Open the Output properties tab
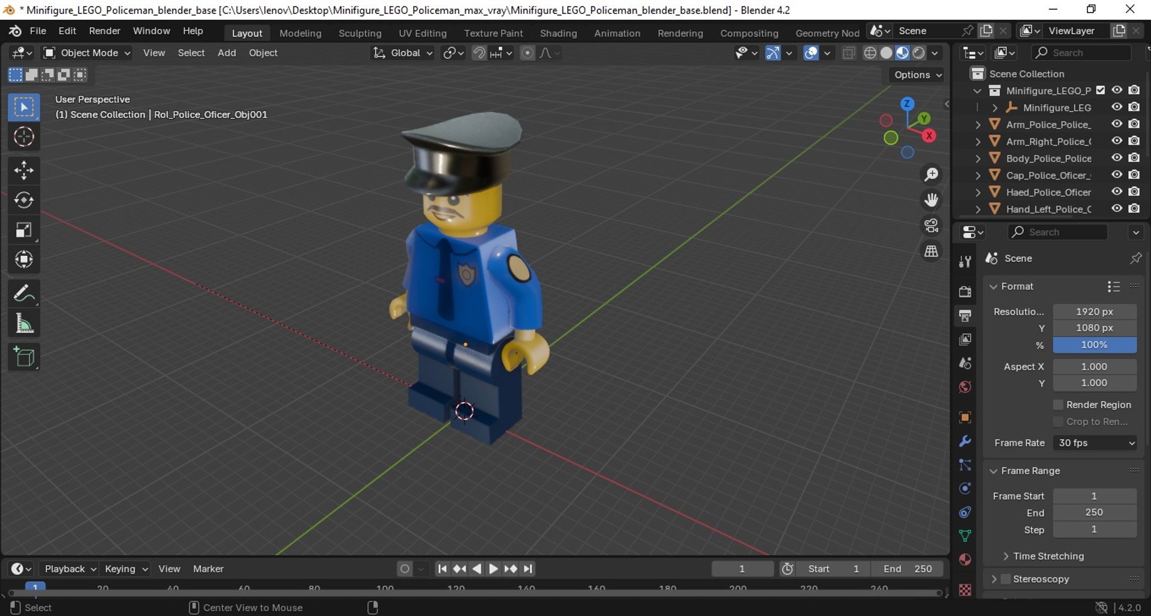Image resolution: width=1151 pixels, height=616 pixels. 965,315
